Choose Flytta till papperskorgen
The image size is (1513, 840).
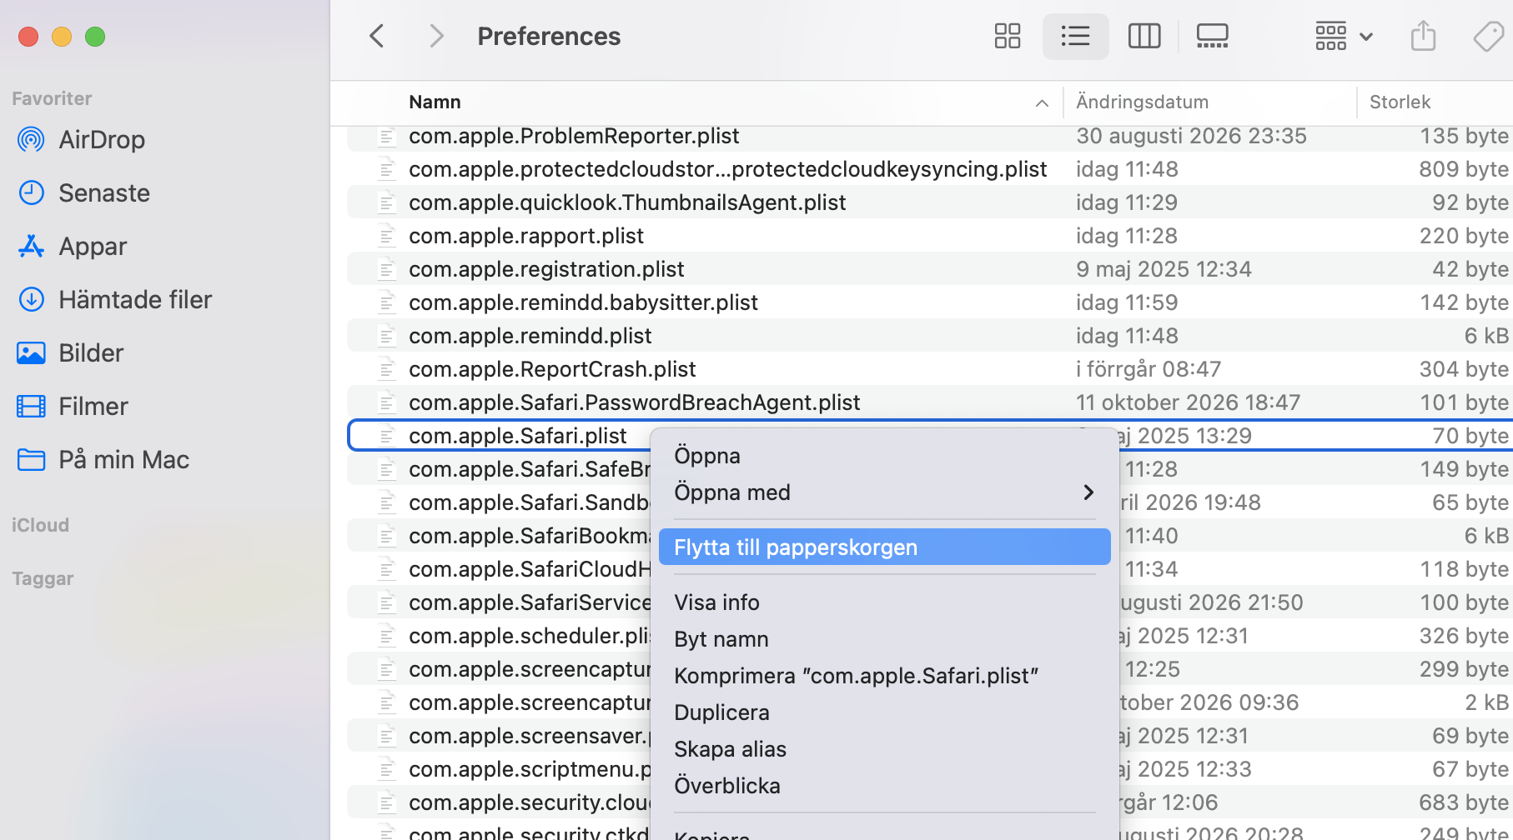tap(884, 547)
